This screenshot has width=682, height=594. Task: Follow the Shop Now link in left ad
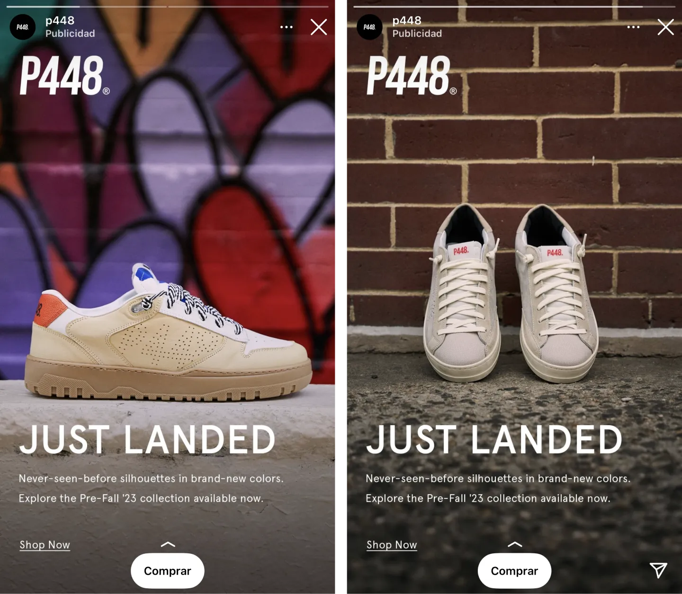(x=45, y=545)
